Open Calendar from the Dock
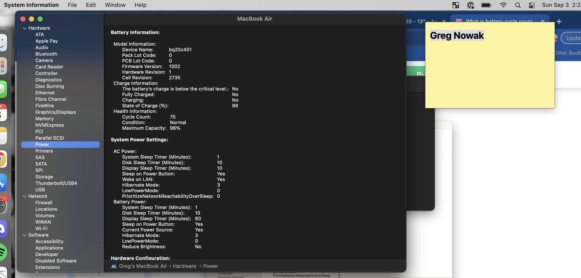Viewport: 581px width, 278px height. [x=2, y=113]
